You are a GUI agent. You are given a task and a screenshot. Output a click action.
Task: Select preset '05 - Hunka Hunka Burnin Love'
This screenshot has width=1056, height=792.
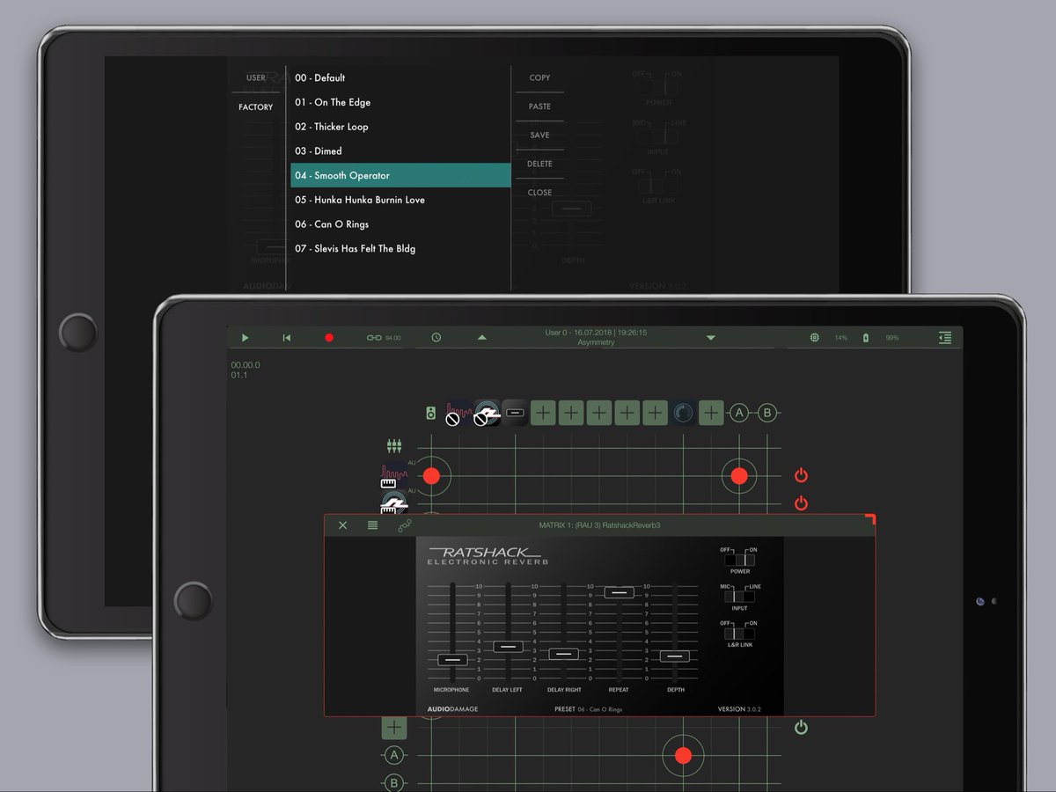click(x=400, y=200)
